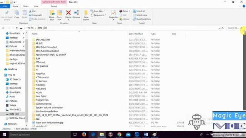Select OneDrive in navigation pane

coord(12,69)
